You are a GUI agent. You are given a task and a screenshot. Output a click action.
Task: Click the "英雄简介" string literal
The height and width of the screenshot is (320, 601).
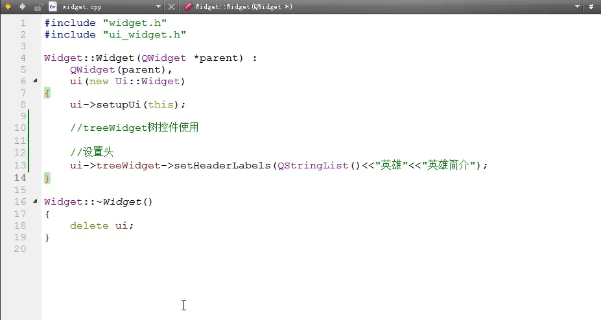449,165
